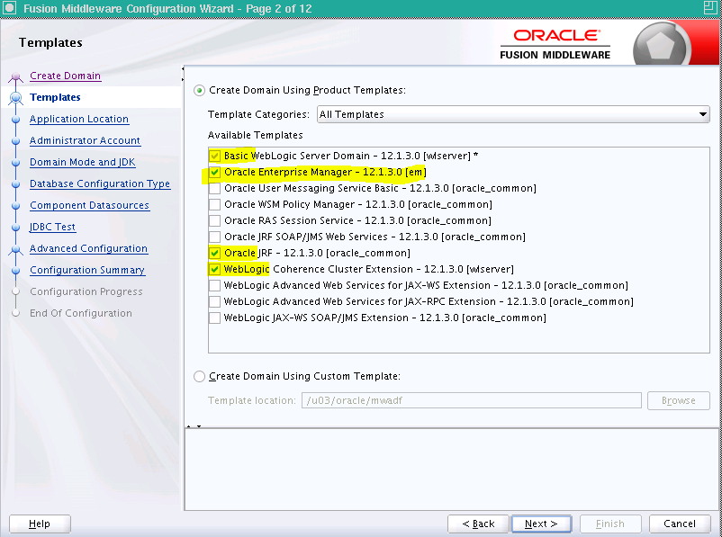Viewport: 722px width, 537px height.
Task: Enable Oracle RAS Session Service template
Action: (x=214, y=220)
